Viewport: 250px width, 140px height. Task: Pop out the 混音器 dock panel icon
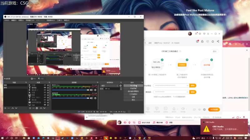[x=97, y=82]
